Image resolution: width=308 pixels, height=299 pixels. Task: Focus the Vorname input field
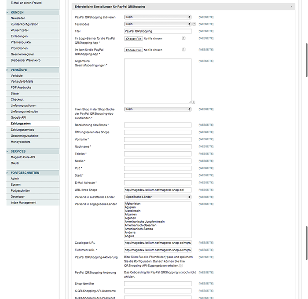(x=158, y=139)
